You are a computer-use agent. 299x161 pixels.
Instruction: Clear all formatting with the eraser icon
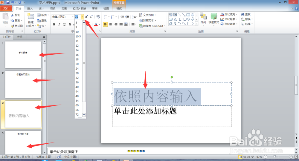click(x=98, y=17)
